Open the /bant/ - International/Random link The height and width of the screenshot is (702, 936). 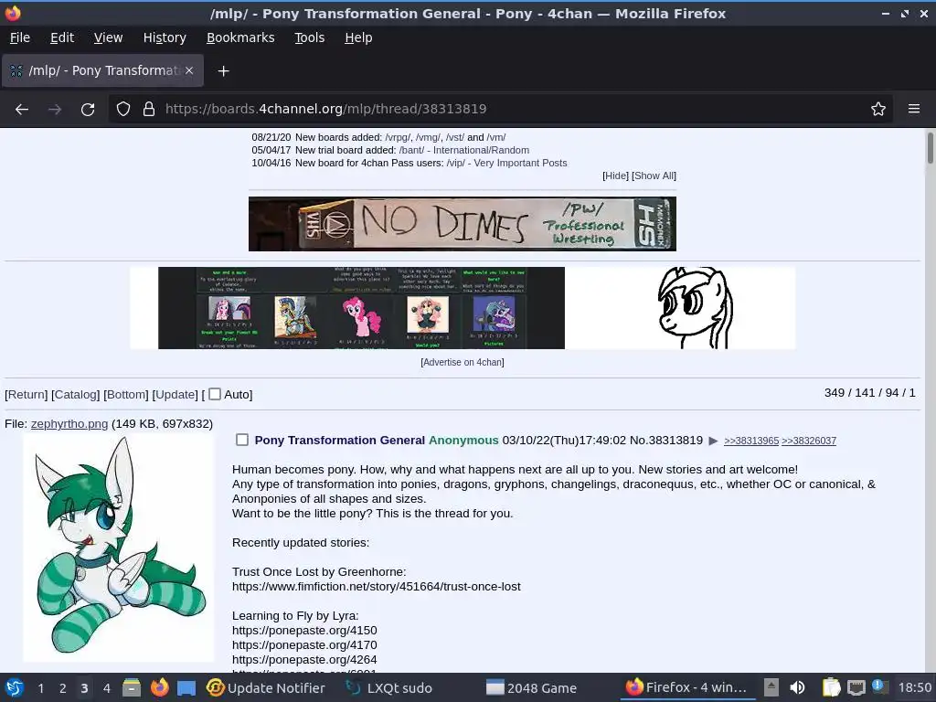point(463,151)
